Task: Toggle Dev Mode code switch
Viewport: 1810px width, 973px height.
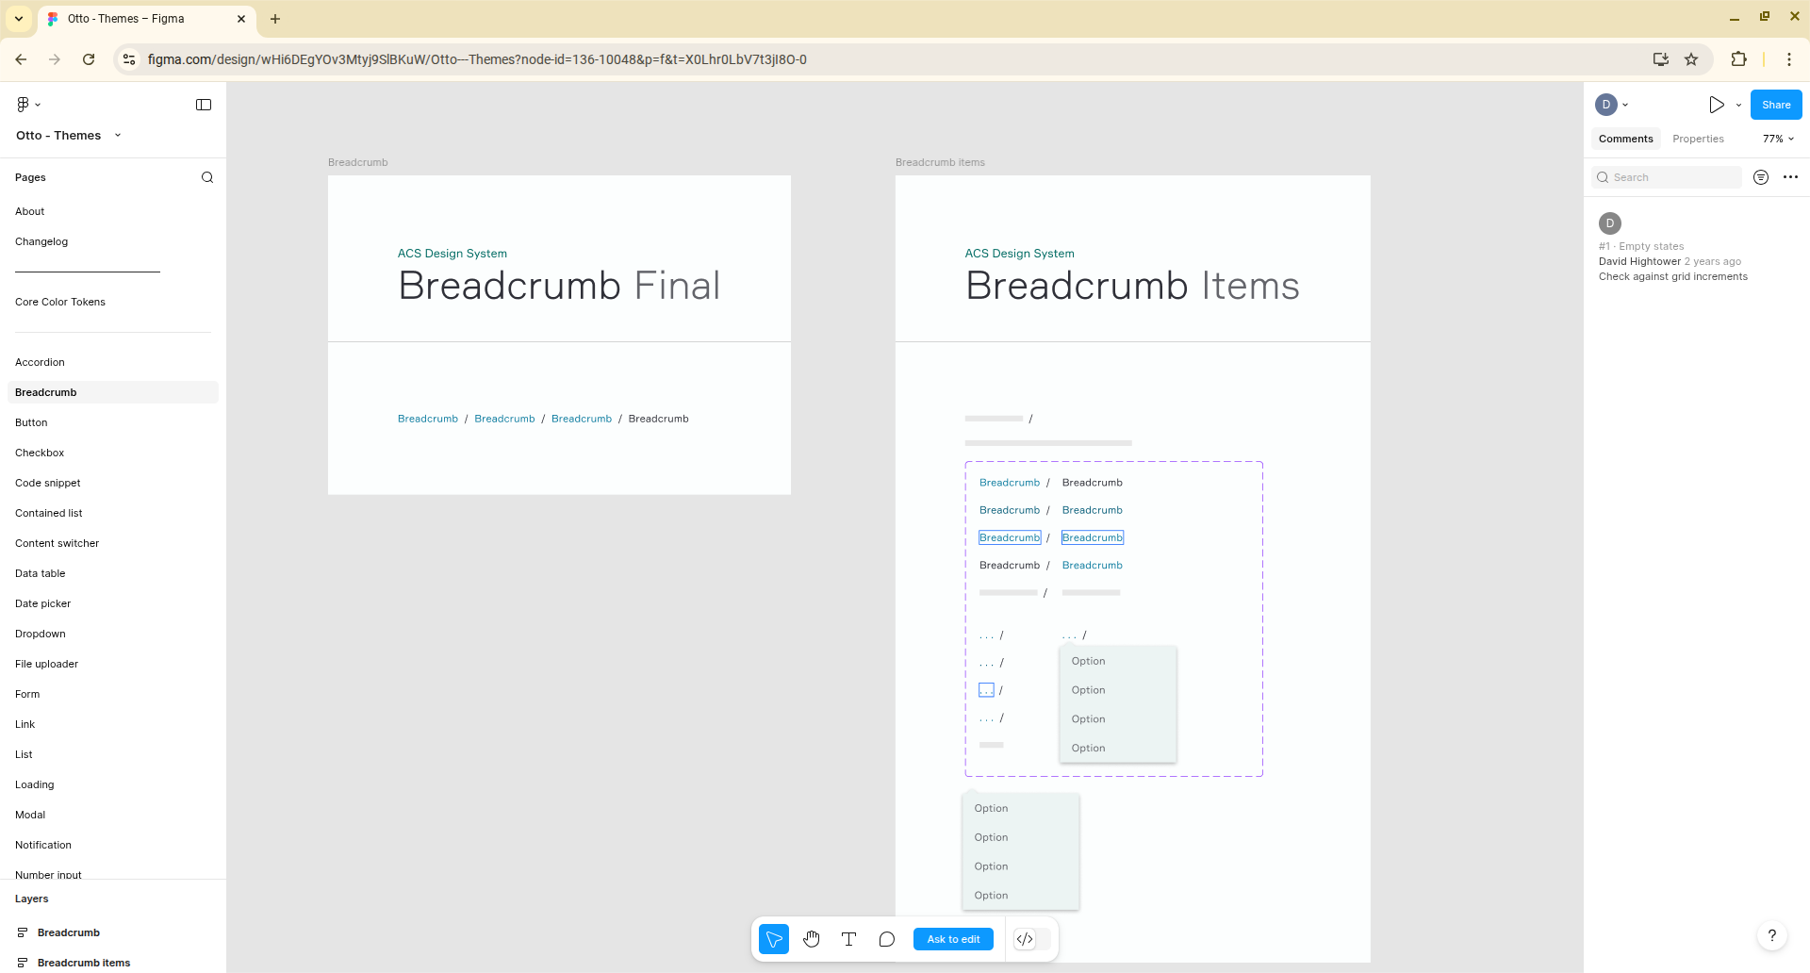Action: pyautogui.click(x=1031, y=939)
